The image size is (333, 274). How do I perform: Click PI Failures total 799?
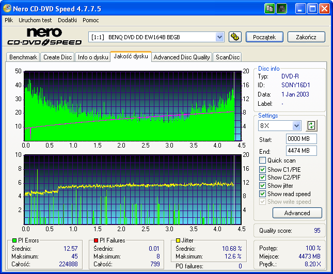pyautogui.click(x=155, y=264)
